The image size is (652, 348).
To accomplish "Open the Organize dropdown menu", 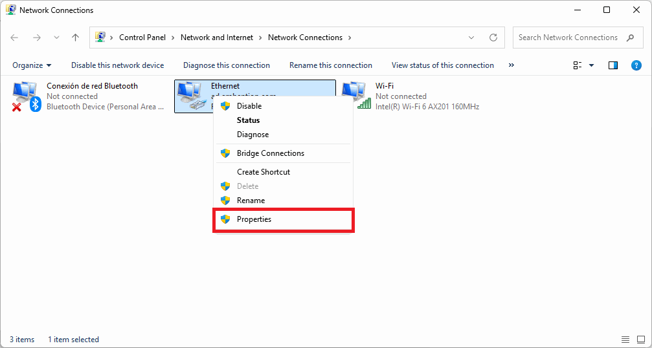I will pyautogui.click(x=31, y=65).
